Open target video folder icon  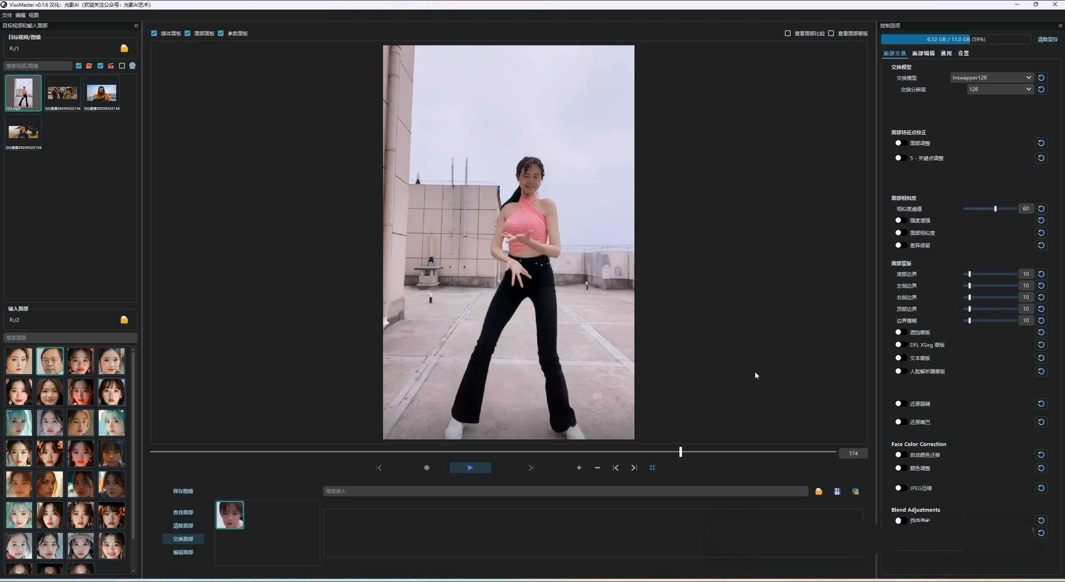tap(124, 49)
